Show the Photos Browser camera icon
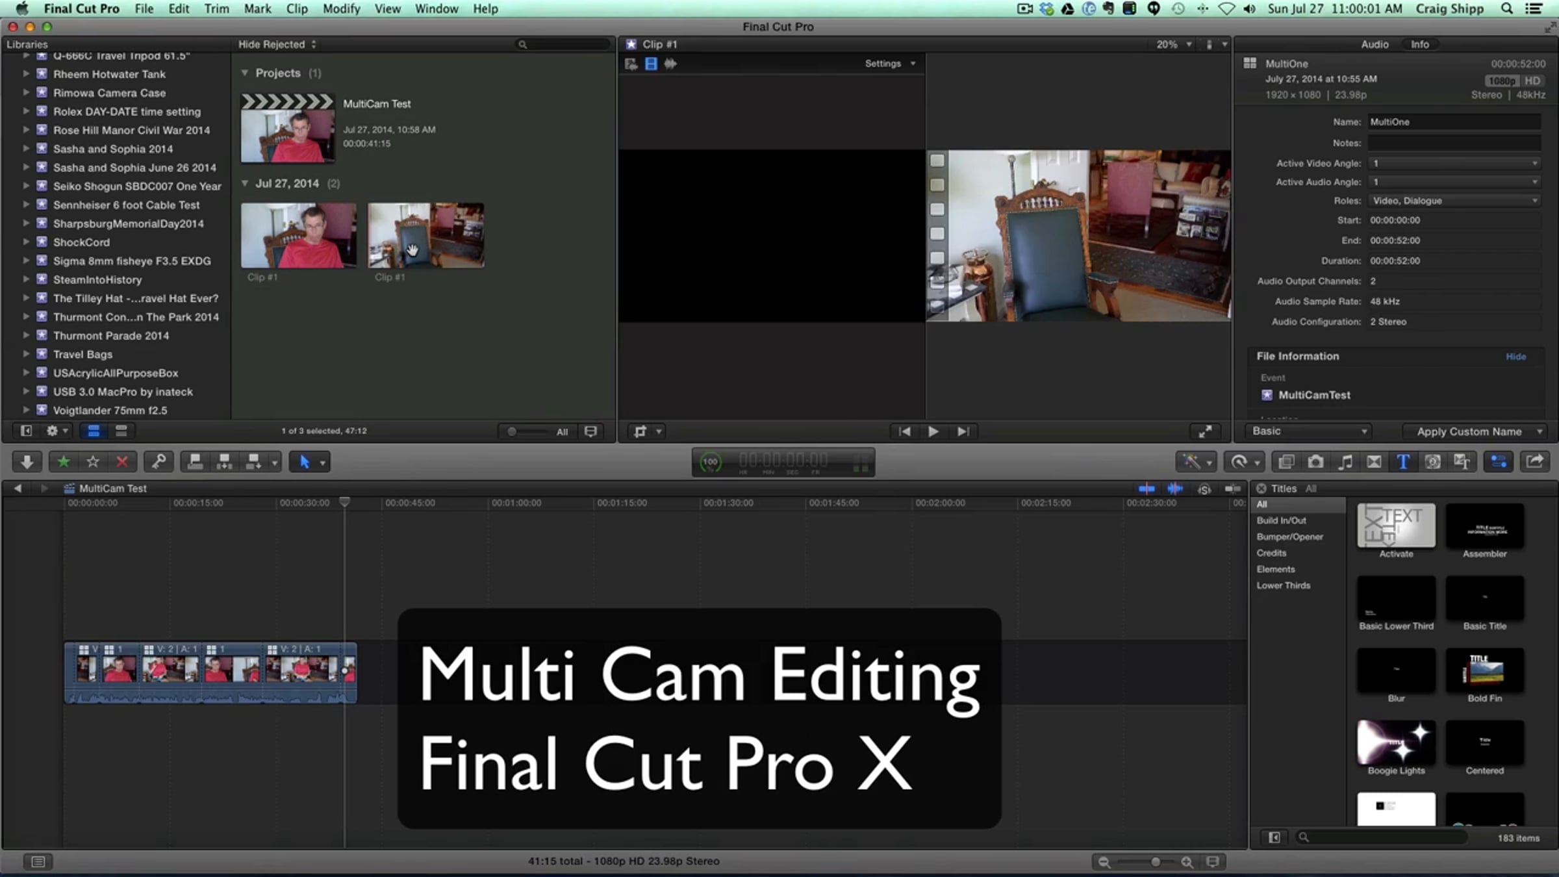The image size is (1559, 877). pyautogui.click(x=1315, y=462)
